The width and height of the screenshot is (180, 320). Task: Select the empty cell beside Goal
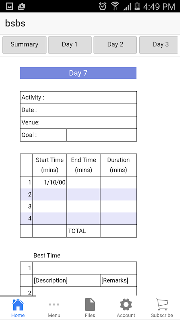pos(102,135)
